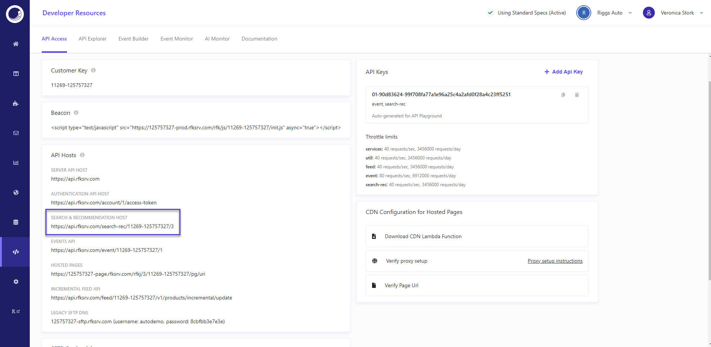This screenshot has height=347, width=711.
Task: Click the util throttle limit line
Action: point(409,158)
